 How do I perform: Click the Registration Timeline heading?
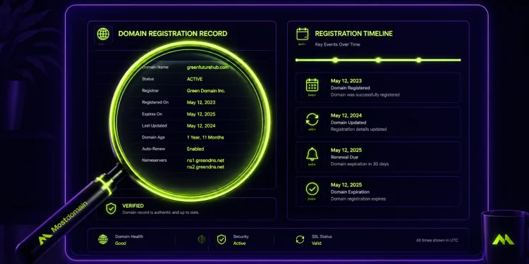point(354,34)
